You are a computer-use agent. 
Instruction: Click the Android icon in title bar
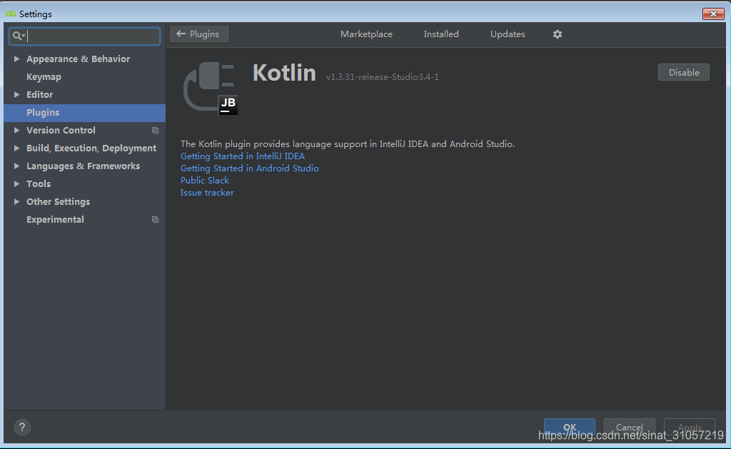pyautogui.click(x=10, y=14)
